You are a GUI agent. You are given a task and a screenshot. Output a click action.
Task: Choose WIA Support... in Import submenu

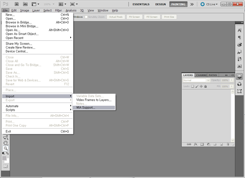[x=94, y=107]
